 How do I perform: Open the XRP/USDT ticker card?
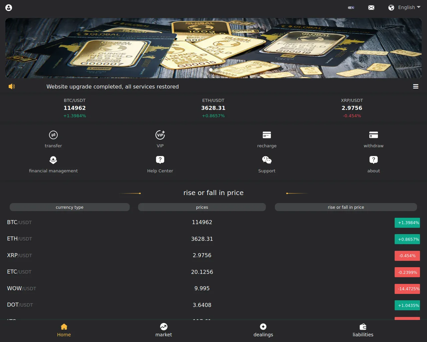point(352,108)
